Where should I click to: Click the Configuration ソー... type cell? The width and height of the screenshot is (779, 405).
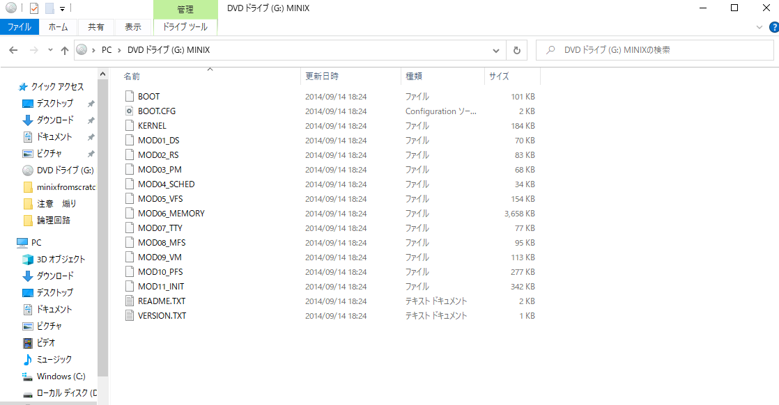[x=440, y=111]
